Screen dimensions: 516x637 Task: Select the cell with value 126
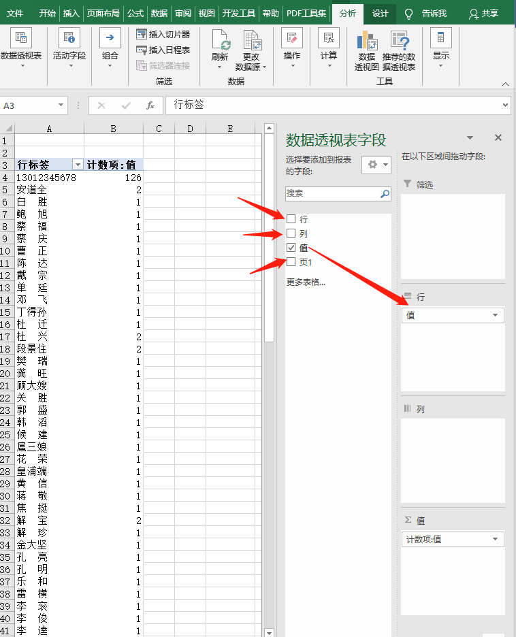coord(114,178)
